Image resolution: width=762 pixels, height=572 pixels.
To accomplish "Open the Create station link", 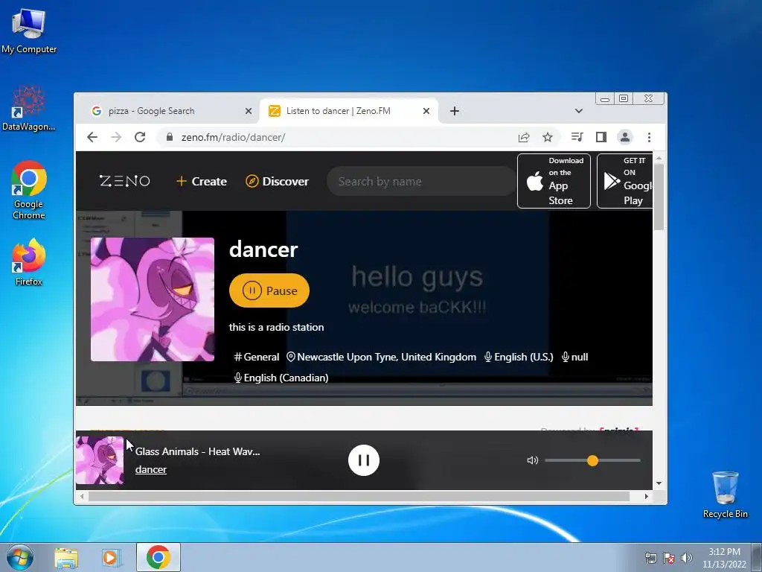I will (x=201, y=181).
